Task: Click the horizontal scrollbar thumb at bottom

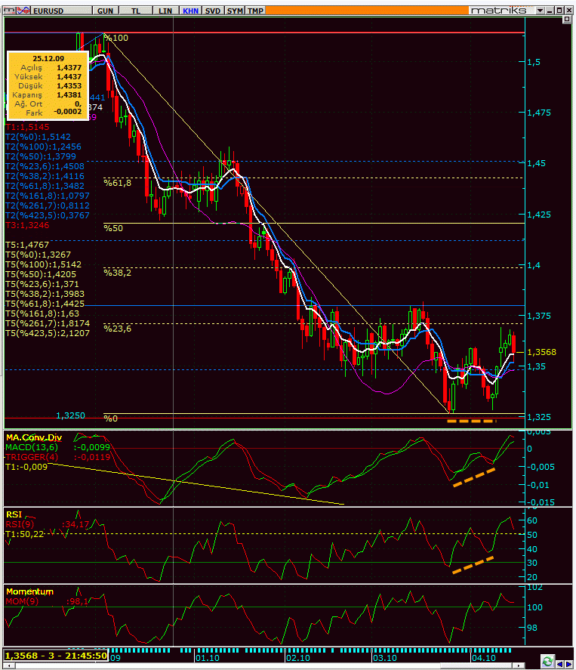Action: [x=476, y=665]
